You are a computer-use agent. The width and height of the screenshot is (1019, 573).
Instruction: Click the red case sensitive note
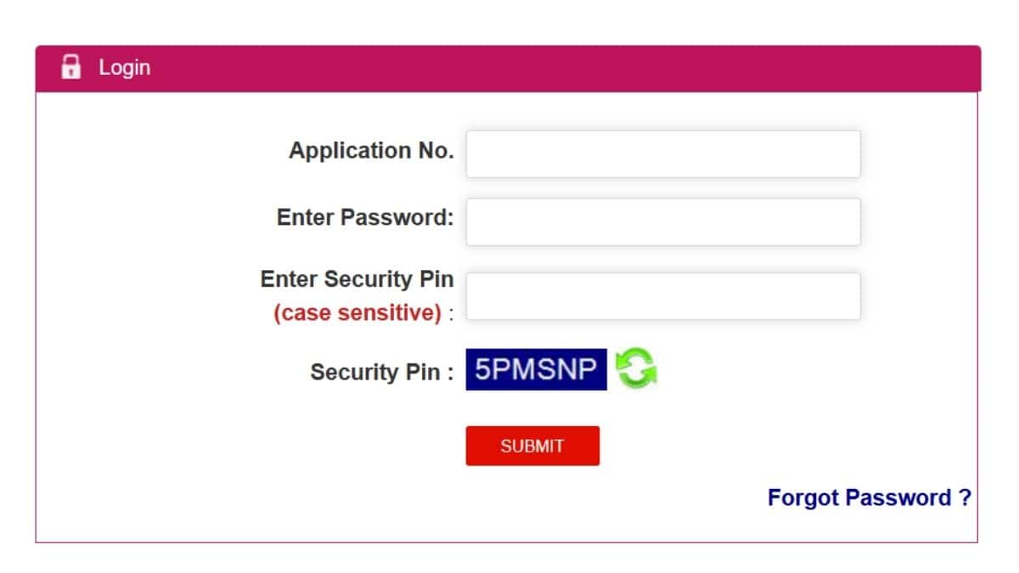coord(357,313)
